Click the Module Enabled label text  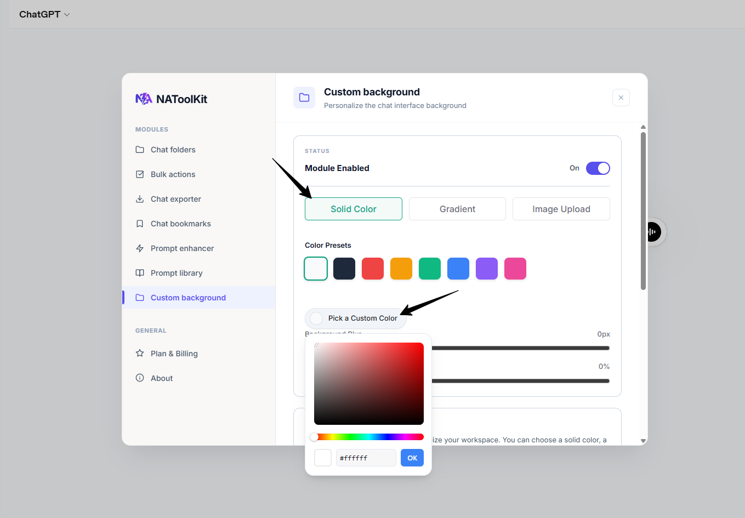pos(337,168)
